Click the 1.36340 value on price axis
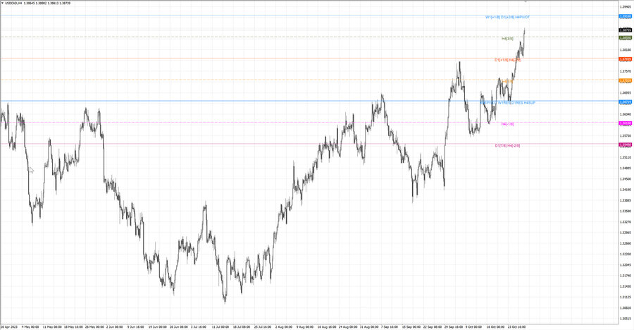This screenshot has height=330, width=634. (x=626, y=114)
